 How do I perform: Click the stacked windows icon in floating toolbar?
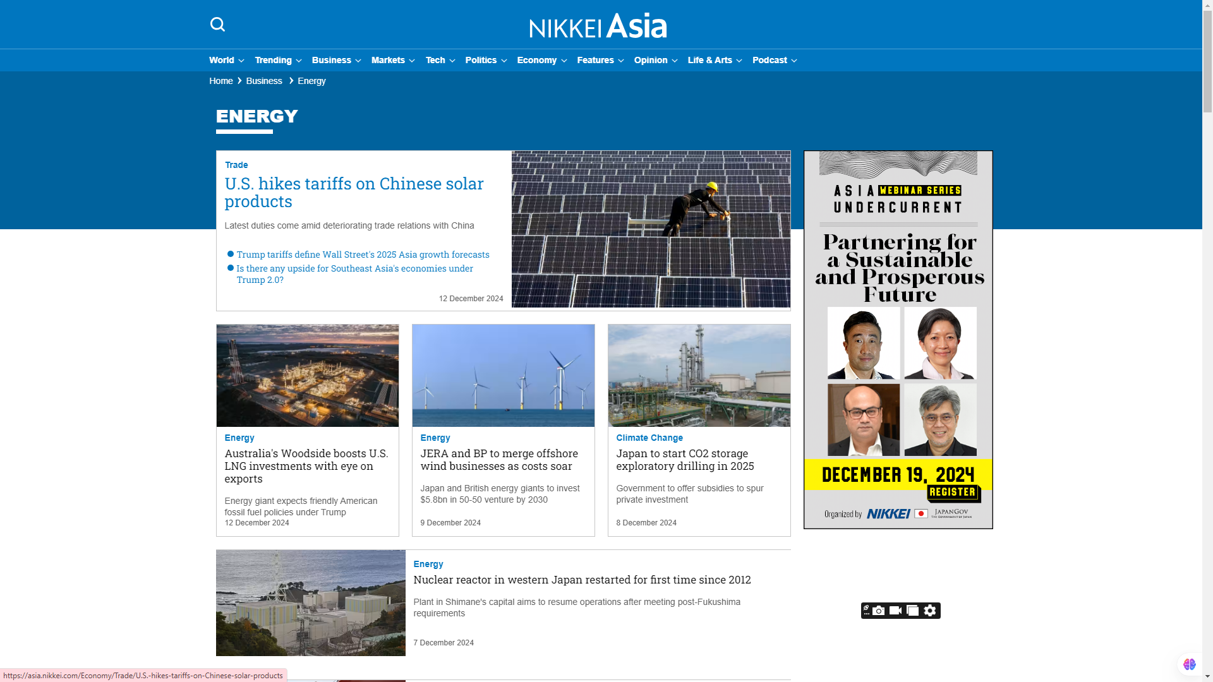click(912, 611)
